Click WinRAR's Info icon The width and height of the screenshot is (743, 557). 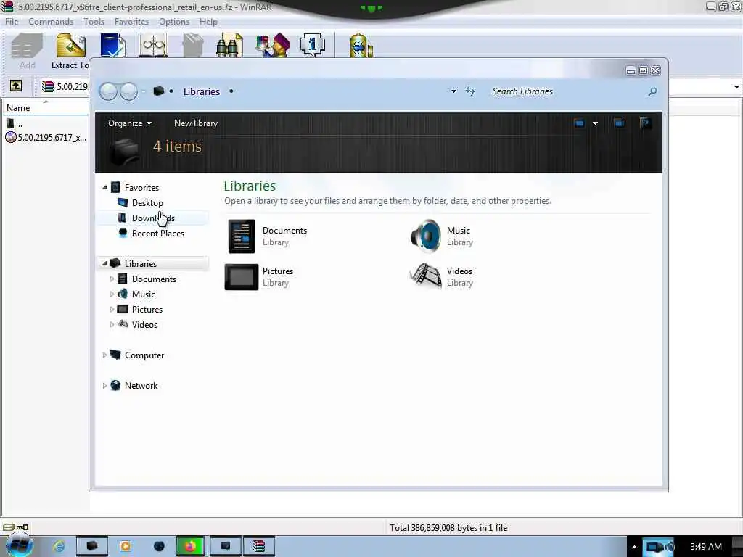[x=312, y=46]
